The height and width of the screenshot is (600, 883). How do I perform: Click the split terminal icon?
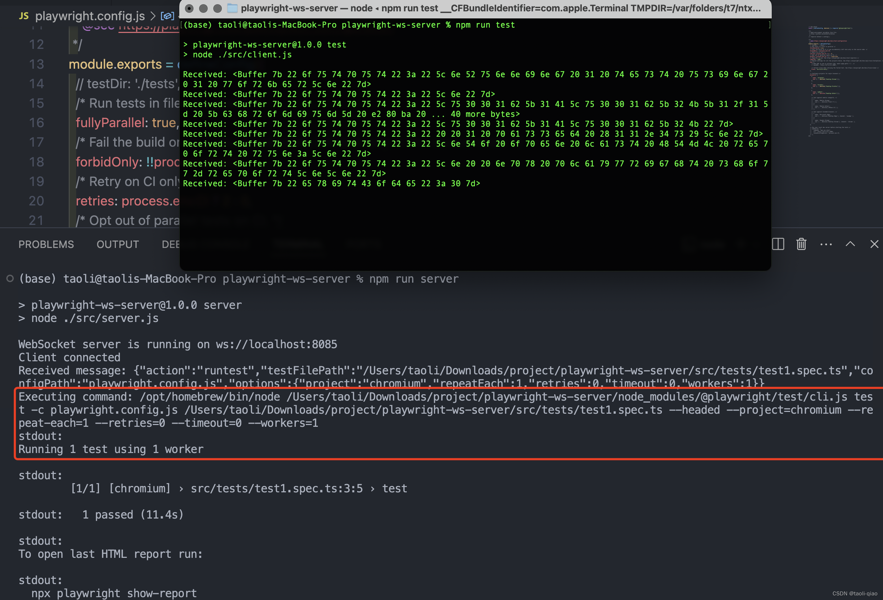778,244
